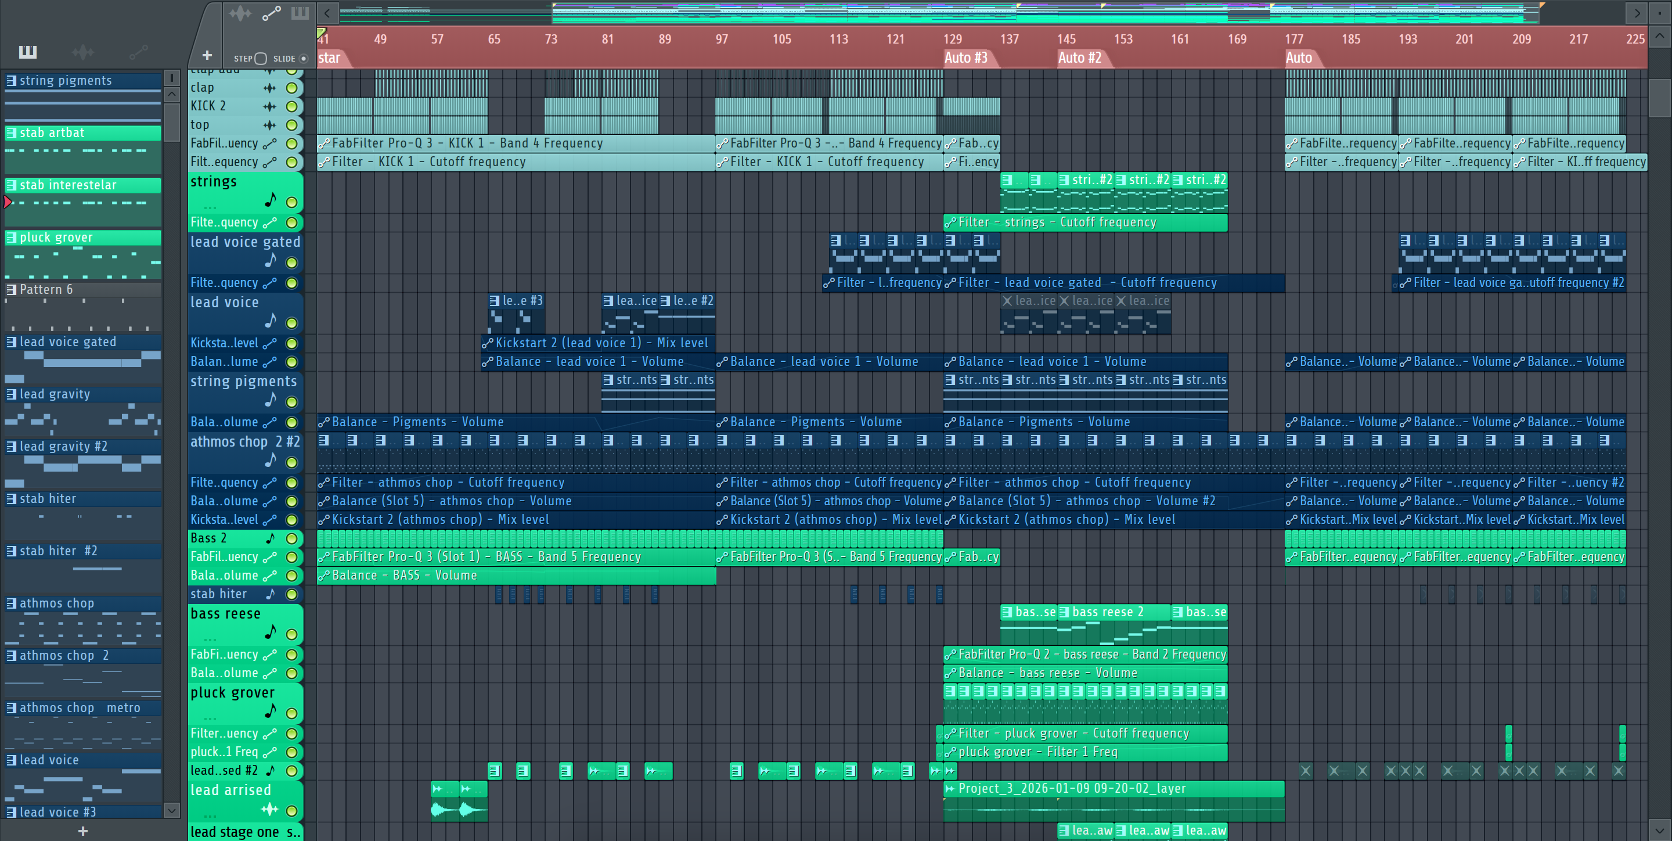Screen dimensions: 1672x841
Task: Filter track headers by audio waveform icon
Action: [x=240, y=13]
